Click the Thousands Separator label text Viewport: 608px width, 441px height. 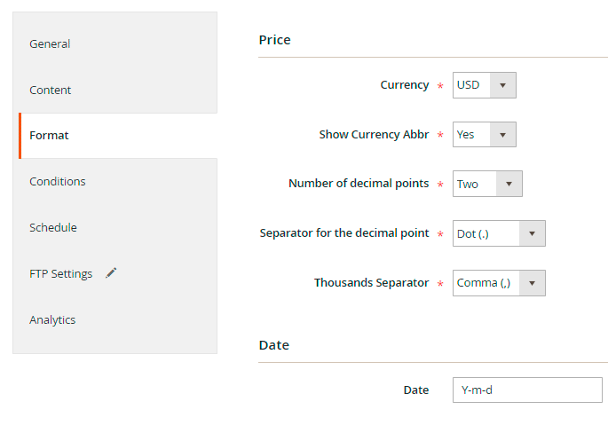(371, 283)
